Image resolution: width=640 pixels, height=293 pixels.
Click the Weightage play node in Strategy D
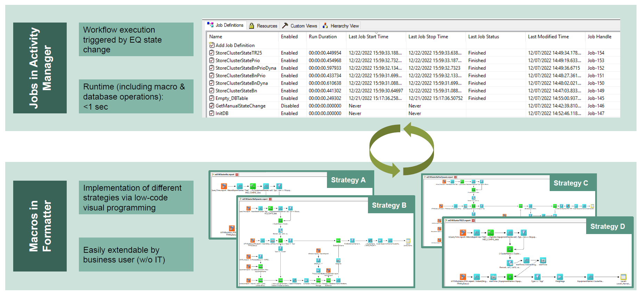coord(560,277)
